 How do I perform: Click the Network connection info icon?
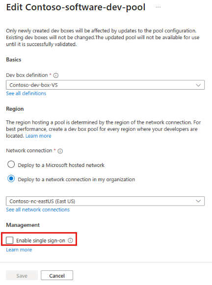pos(60,151)
